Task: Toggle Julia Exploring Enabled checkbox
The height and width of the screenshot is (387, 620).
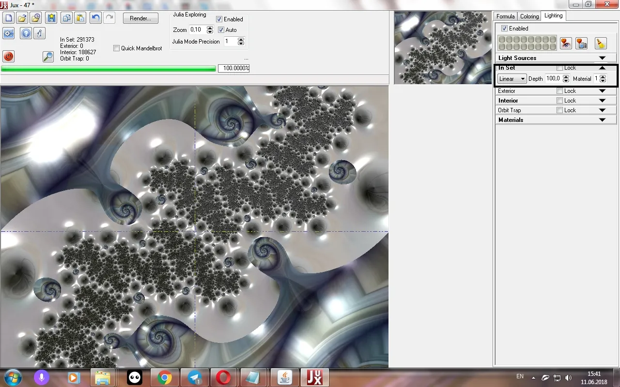Action: 219,19
